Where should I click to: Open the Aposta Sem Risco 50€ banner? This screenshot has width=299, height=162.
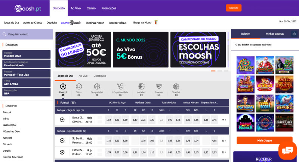coord(83,50)
